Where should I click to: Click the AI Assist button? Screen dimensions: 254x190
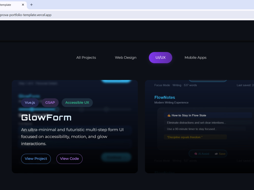tap(202, 154)
